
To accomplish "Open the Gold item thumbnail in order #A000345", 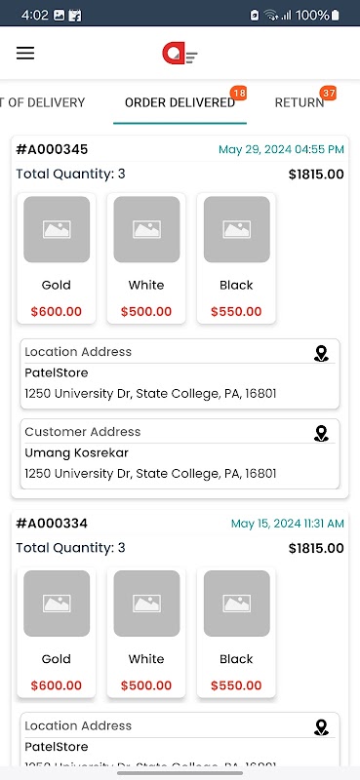I will click(x=57, y=229).
